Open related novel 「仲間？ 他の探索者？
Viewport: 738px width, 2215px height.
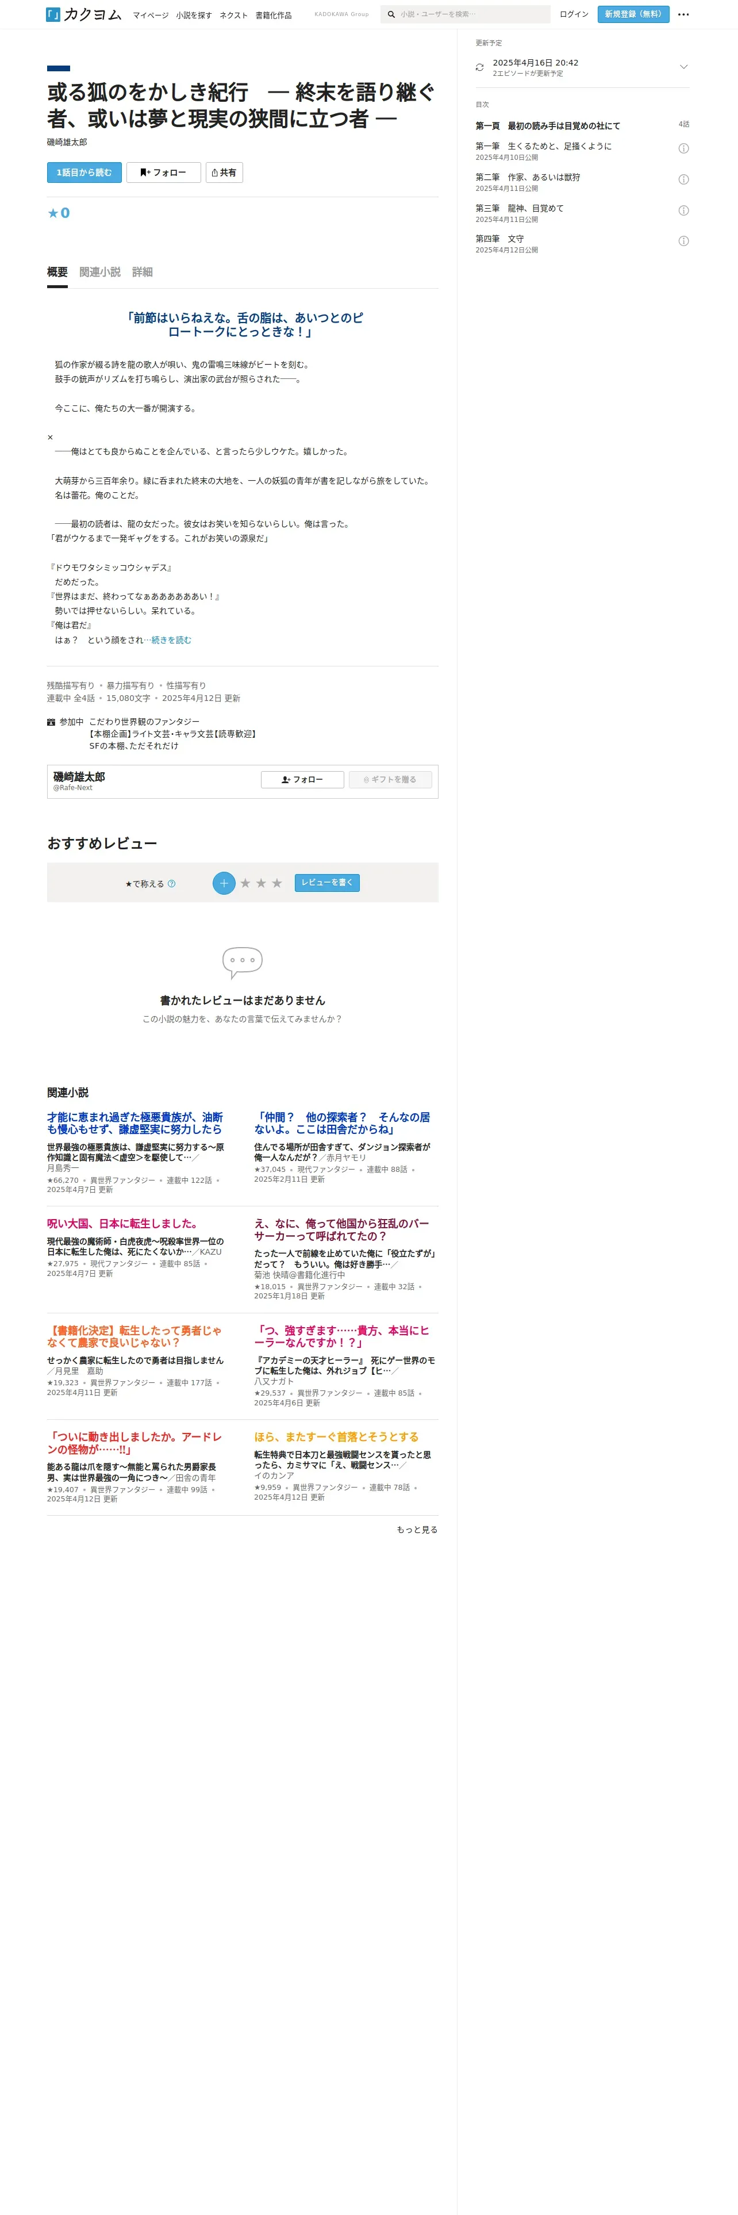coord(342,1124)
